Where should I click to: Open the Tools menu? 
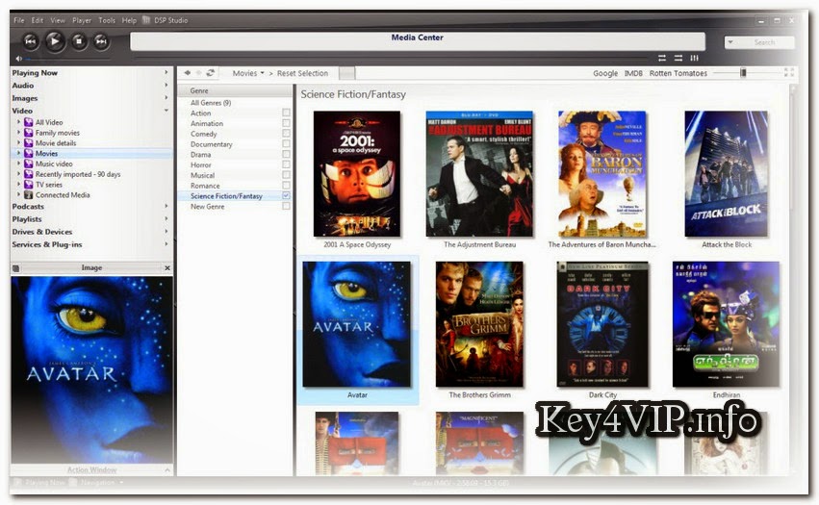tap(107, 20)
